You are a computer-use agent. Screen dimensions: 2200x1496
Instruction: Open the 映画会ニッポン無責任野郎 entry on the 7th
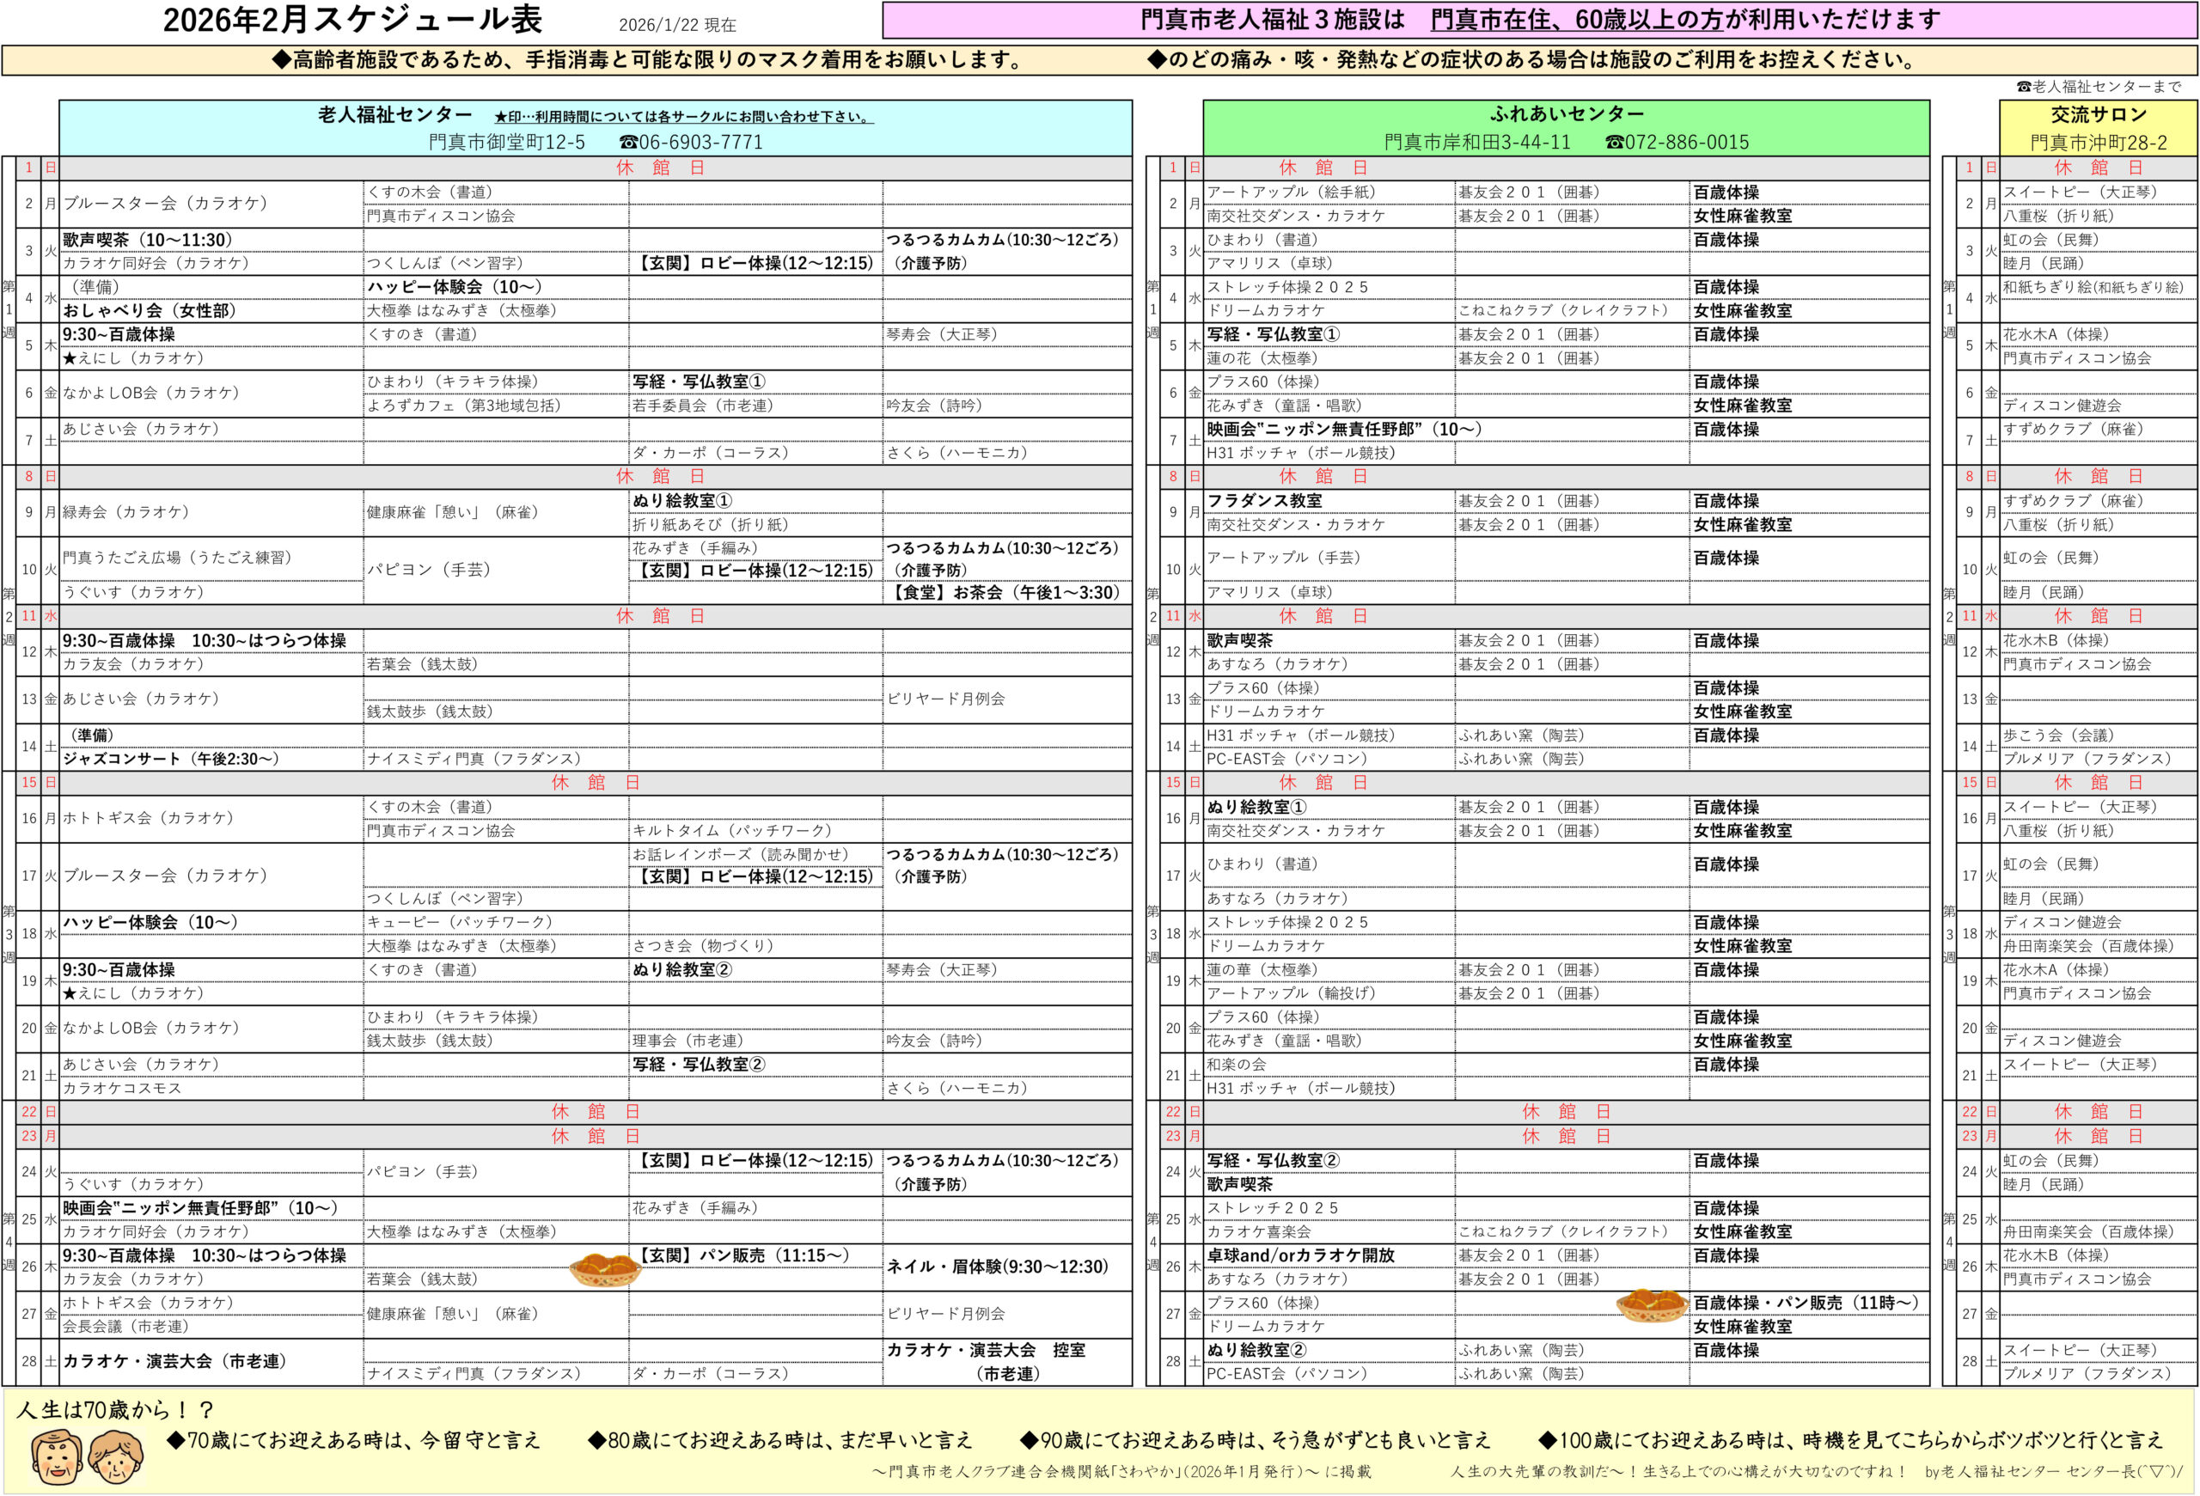1344,428
